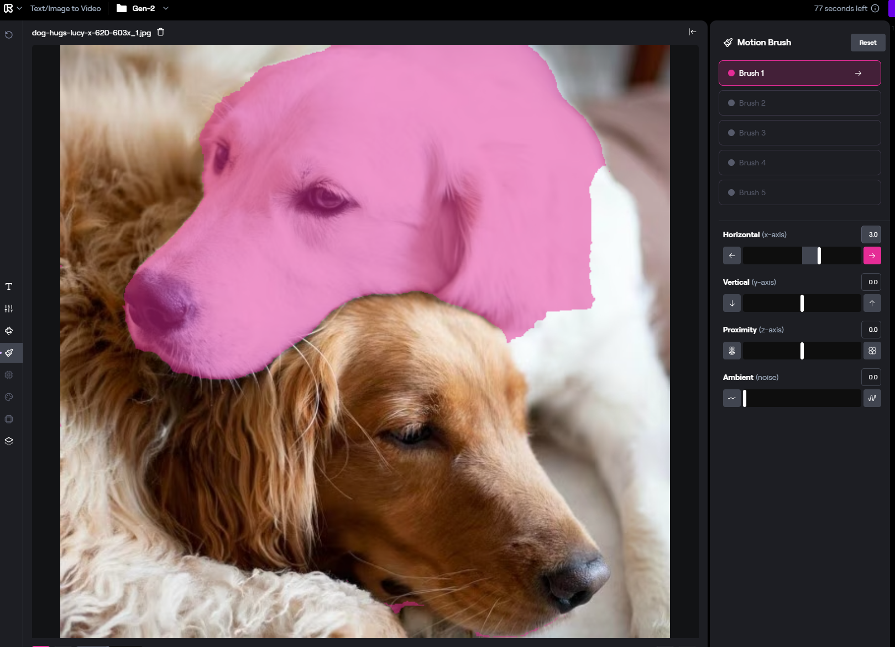
Task: Collapse the side panel with arrow-bar icon
Action: [x=692, y=32]
